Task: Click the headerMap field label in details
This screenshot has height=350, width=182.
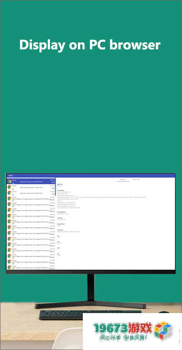Action: pyautogui.click(x=61, y=190)
